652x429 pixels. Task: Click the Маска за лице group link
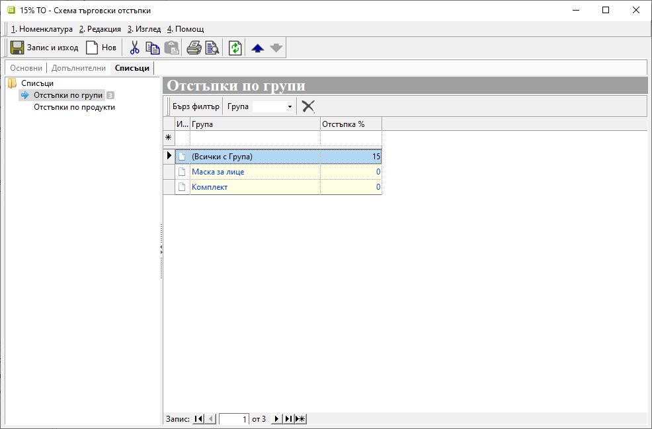pos(218,172)
